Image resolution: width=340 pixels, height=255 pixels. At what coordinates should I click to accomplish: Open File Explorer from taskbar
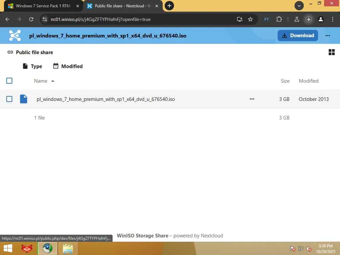click(68, 248)
